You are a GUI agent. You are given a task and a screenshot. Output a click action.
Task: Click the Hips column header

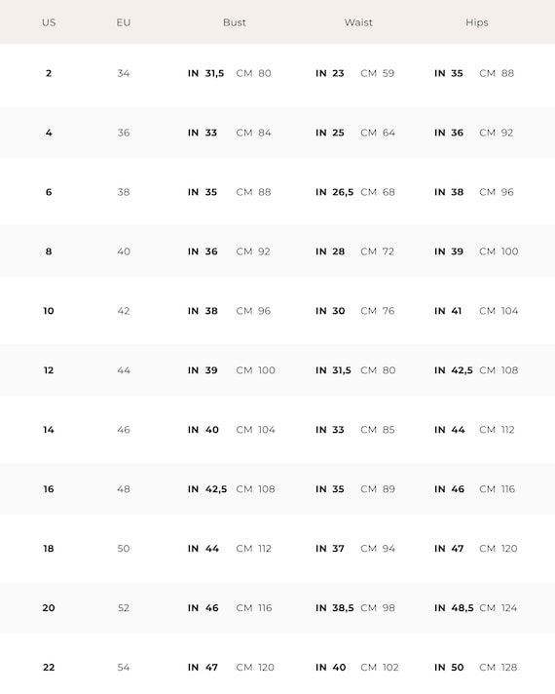477,22
